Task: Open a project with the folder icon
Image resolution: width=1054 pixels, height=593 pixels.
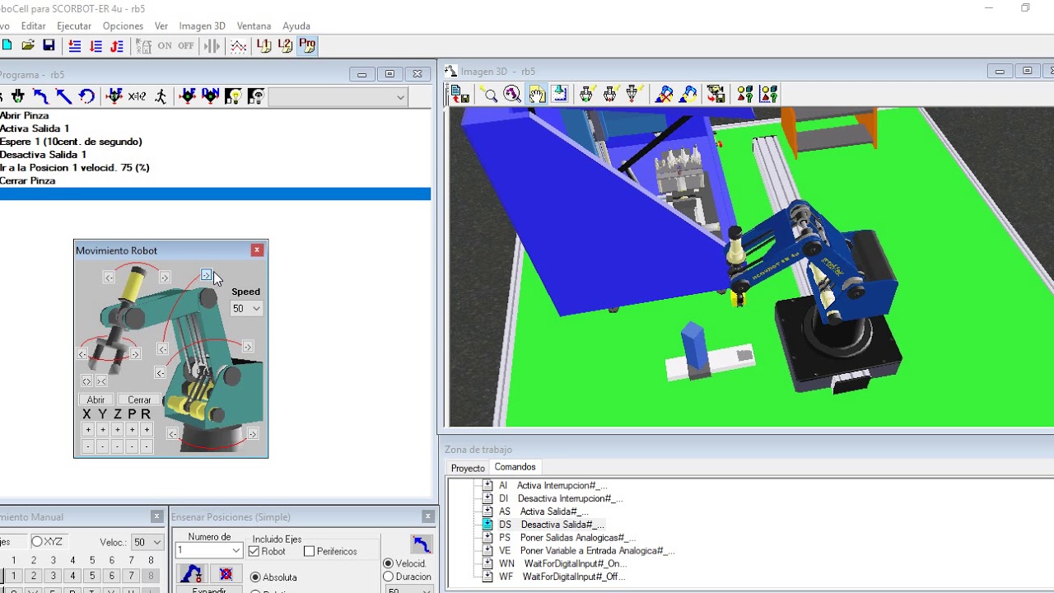Action: click(28, 46)
